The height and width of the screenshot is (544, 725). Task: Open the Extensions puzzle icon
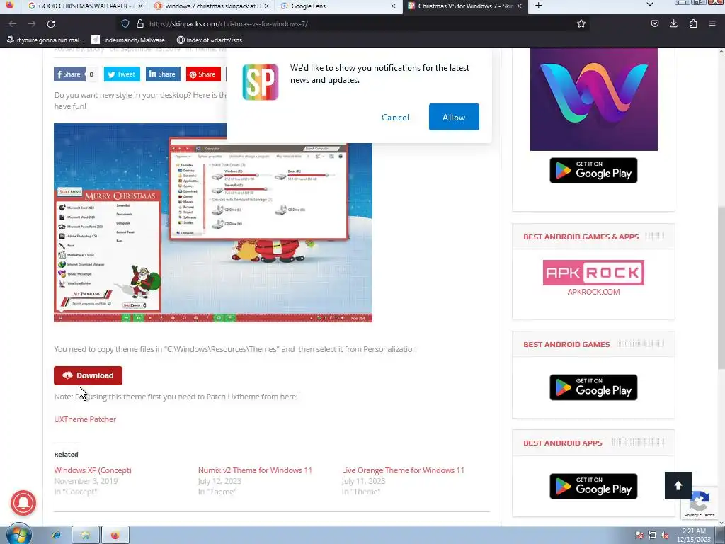693,23
